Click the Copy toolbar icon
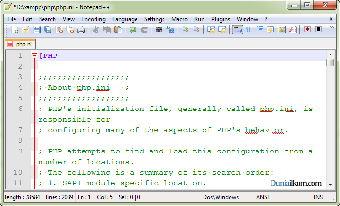 pos(107,29)
